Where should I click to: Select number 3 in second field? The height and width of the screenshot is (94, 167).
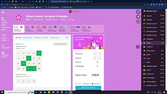29,81
